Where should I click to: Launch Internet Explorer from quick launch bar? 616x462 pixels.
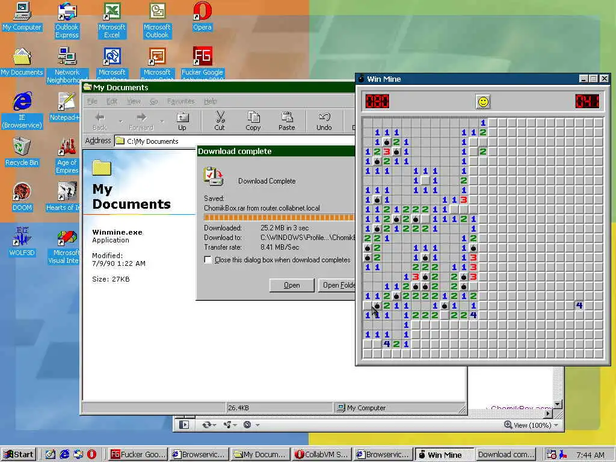pos(64,455)
